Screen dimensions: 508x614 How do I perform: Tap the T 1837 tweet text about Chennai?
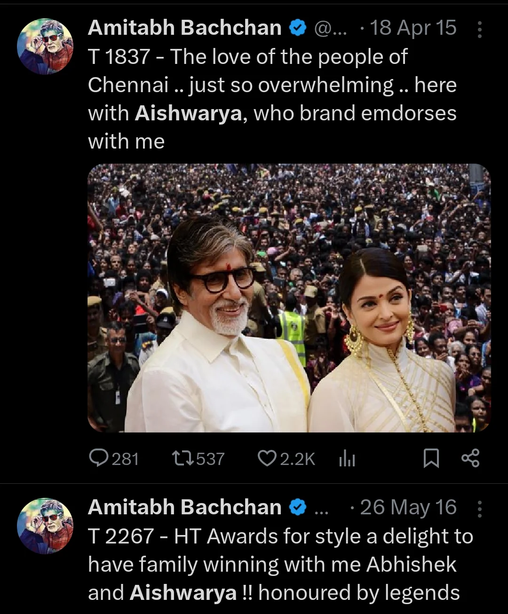272,99
